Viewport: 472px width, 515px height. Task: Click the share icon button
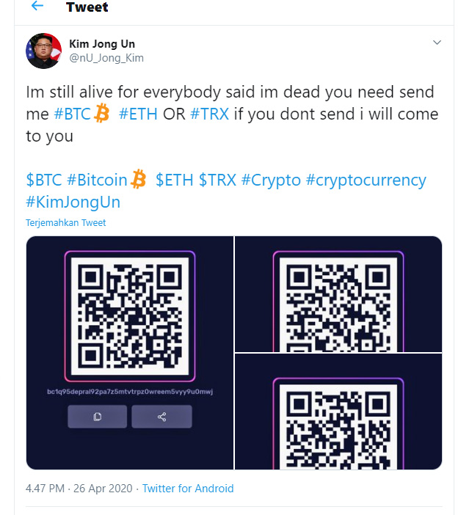[x=161, y=417]
